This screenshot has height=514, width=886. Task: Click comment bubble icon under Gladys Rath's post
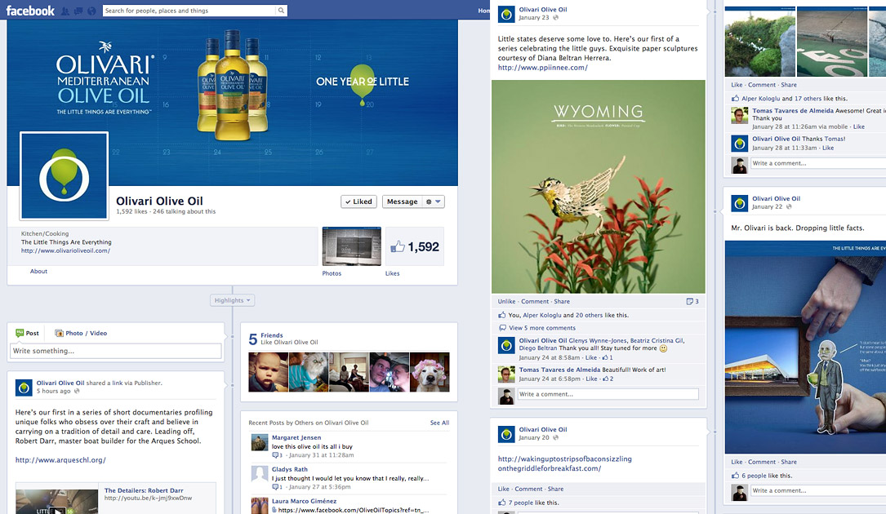coord(275,486)
